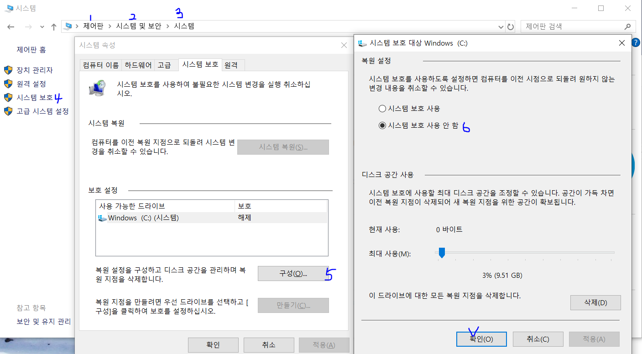This screenshot has width=642, height=354.
Task: Expand address bar history dropdown
Action: pos(501,27)
